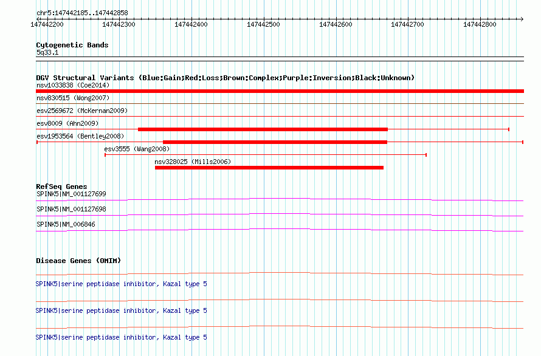Open variant nsv1033838 (Coe2014) label

pos(73,85)
